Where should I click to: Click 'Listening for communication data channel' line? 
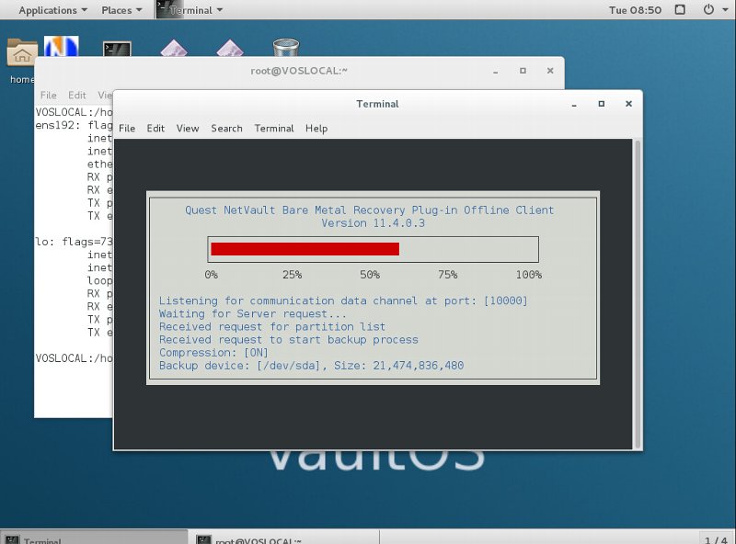click(x=343, y=300)
